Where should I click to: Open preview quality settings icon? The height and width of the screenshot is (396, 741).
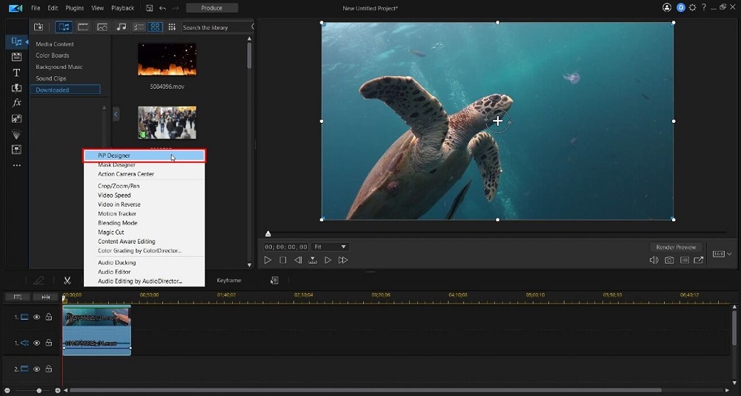[x=684, y=260]
